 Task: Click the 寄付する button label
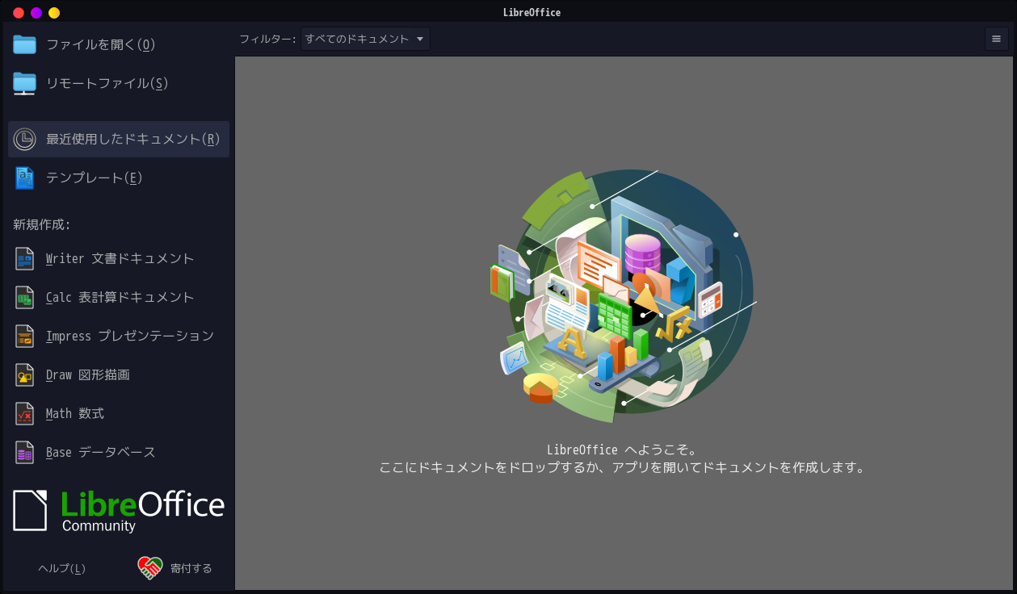[x=191, y=568]
